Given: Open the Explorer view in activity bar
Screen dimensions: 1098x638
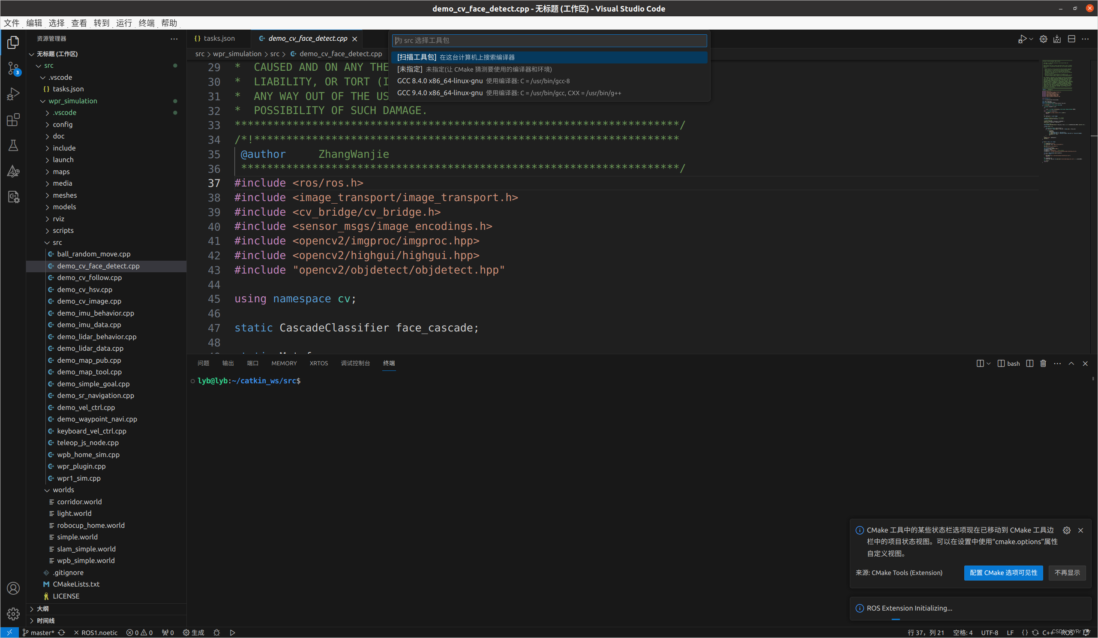Looking at the screenshot, I should pyautogui.click(x=13, y=42).
